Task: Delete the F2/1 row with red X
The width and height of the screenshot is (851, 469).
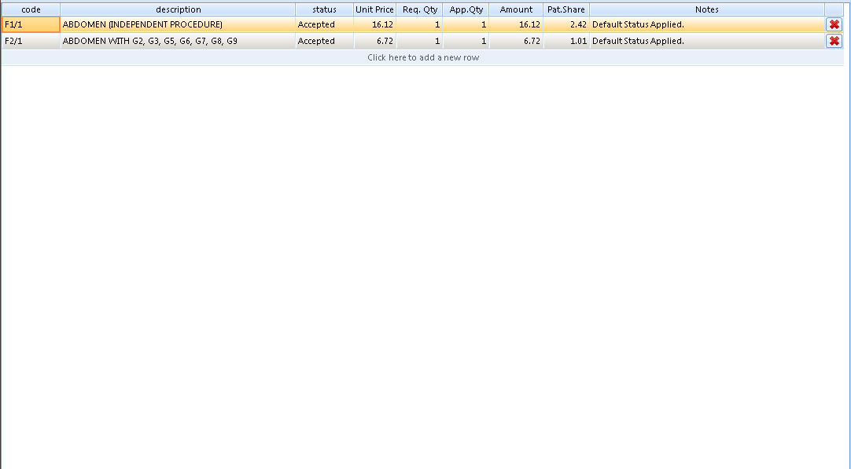Action: pos(834,41)
